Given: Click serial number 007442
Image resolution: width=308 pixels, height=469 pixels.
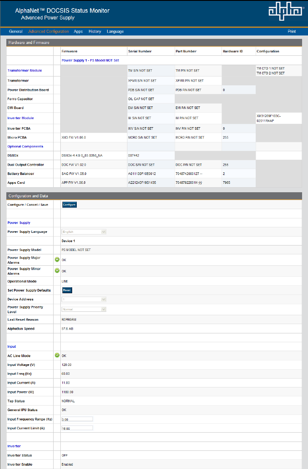Looking at the screenshot, I should coord(133,155).
